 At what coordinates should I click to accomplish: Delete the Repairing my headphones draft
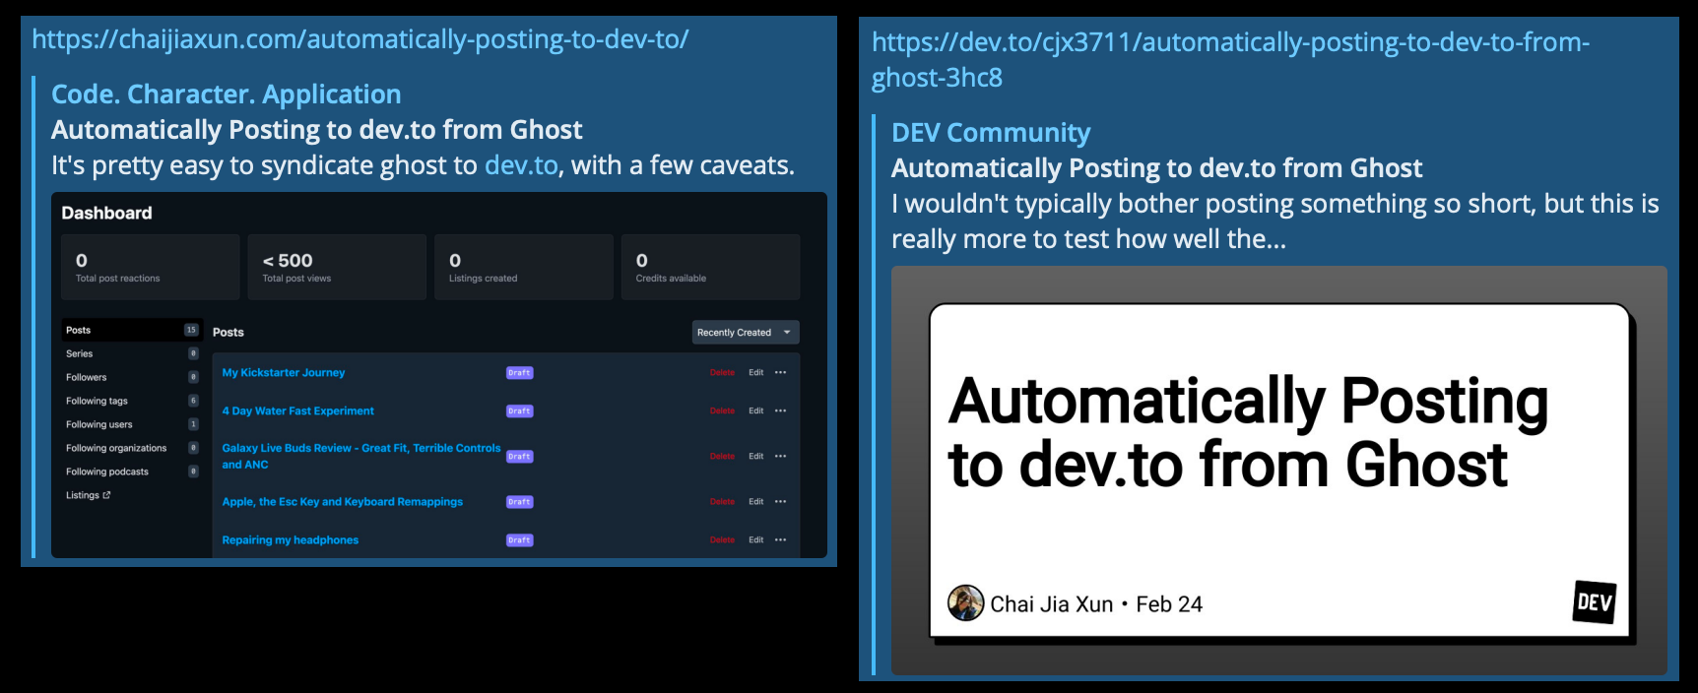point(722,540)
